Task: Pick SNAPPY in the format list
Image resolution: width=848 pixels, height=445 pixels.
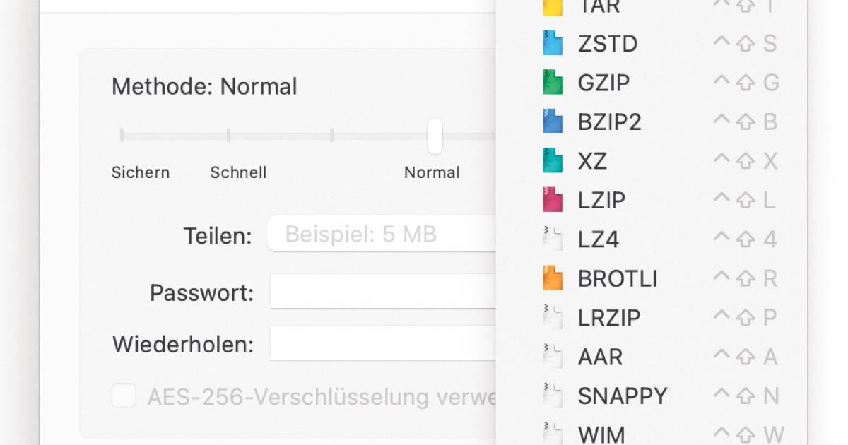Action: pyautogui.click(x=623, y=396)
